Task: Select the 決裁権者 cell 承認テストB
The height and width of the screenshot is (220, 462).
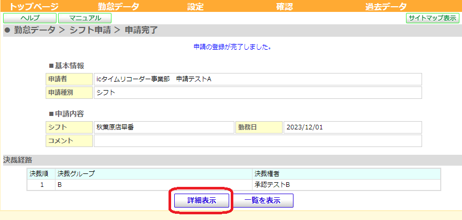Action: [346, 185]
